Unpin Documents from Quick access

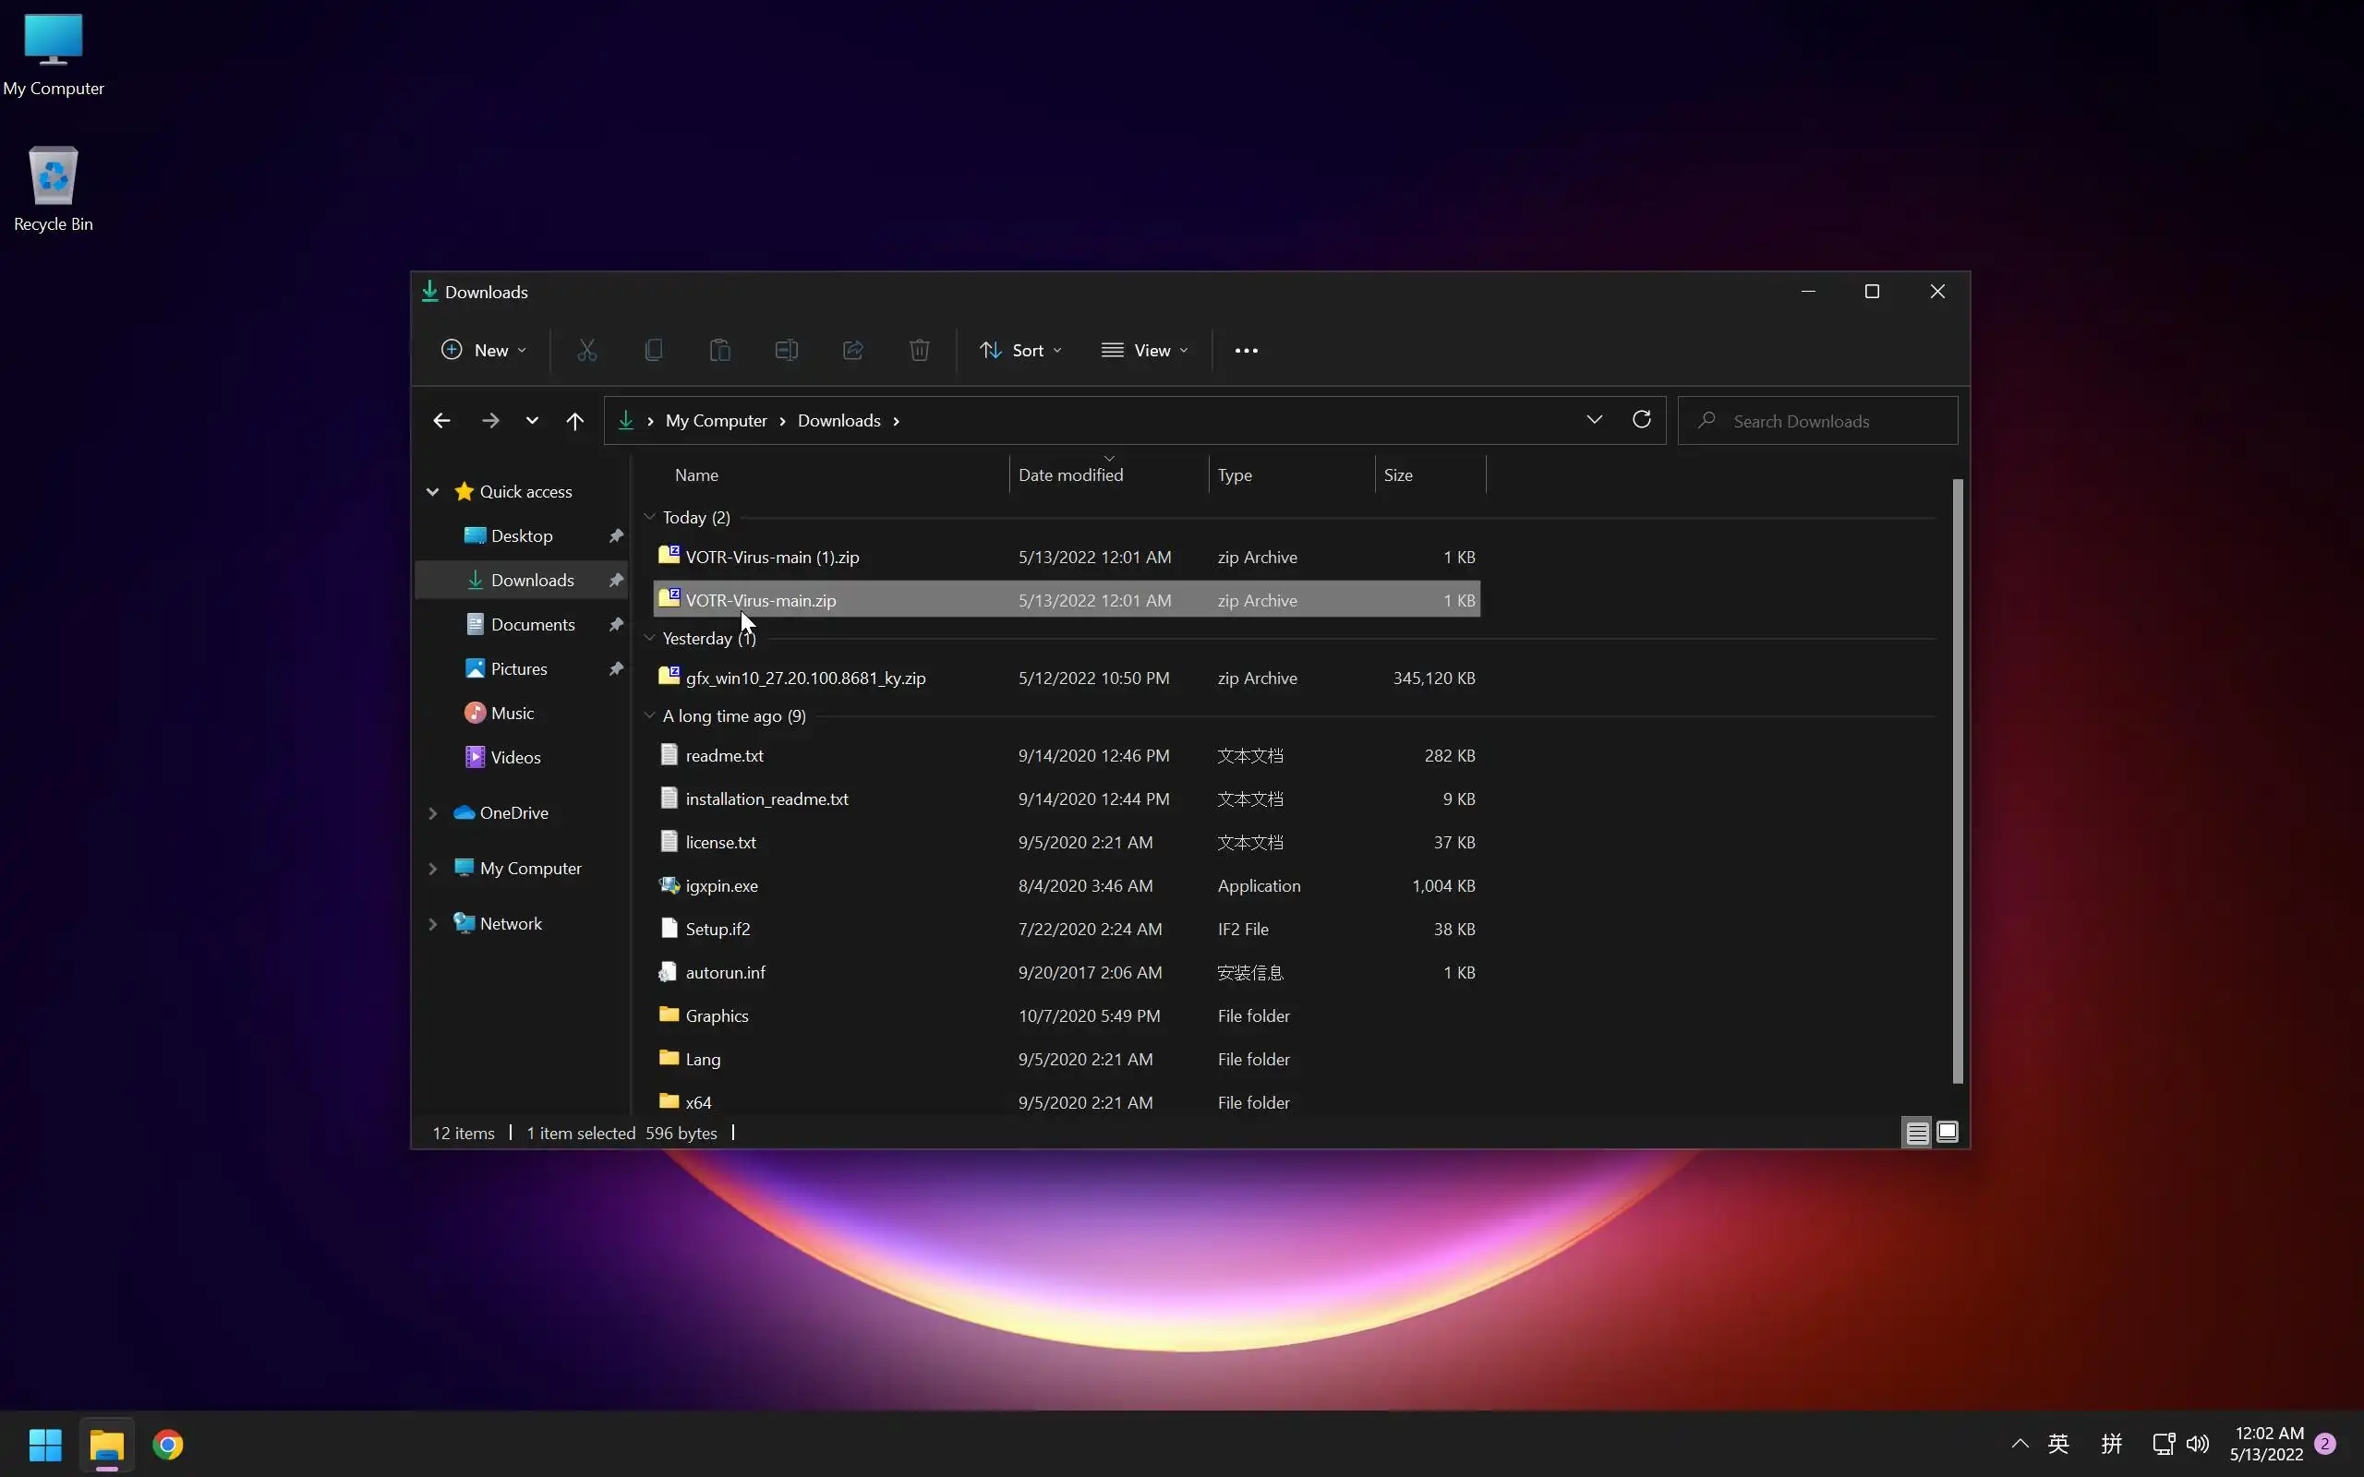[615, 624]
